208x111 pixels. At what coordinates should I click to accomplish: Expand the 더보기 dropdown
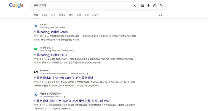tap(96, 15)
